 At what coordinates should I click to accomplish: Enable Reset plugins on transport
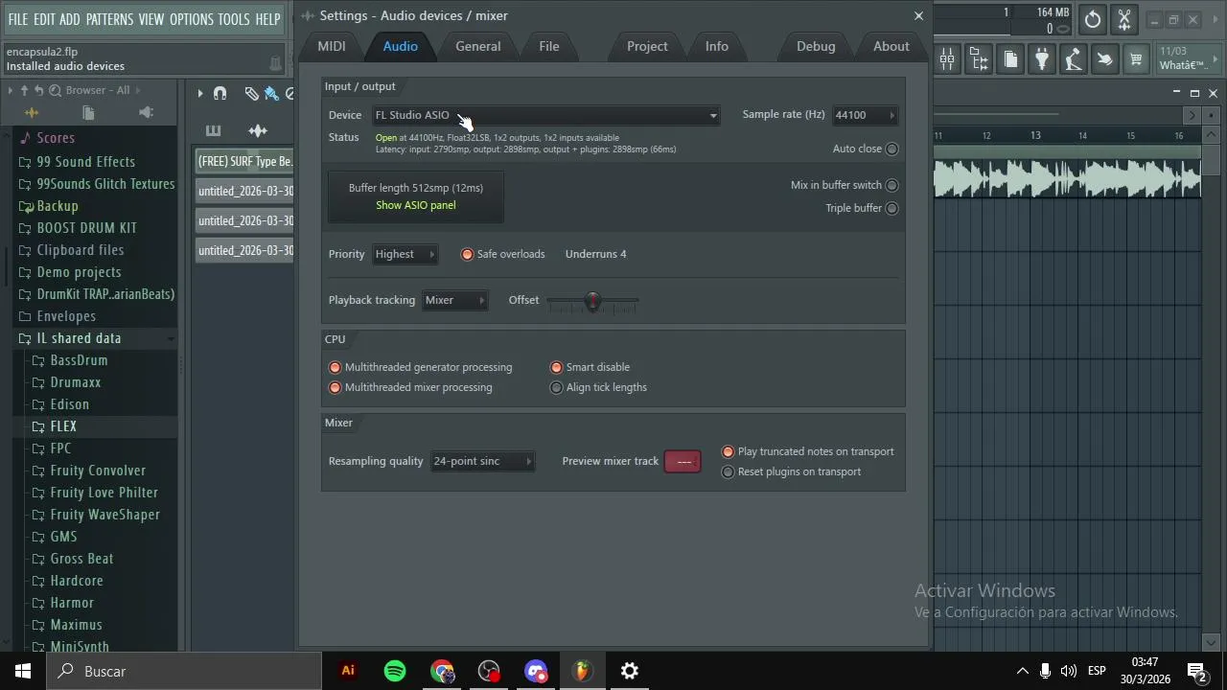coord(728,471)
